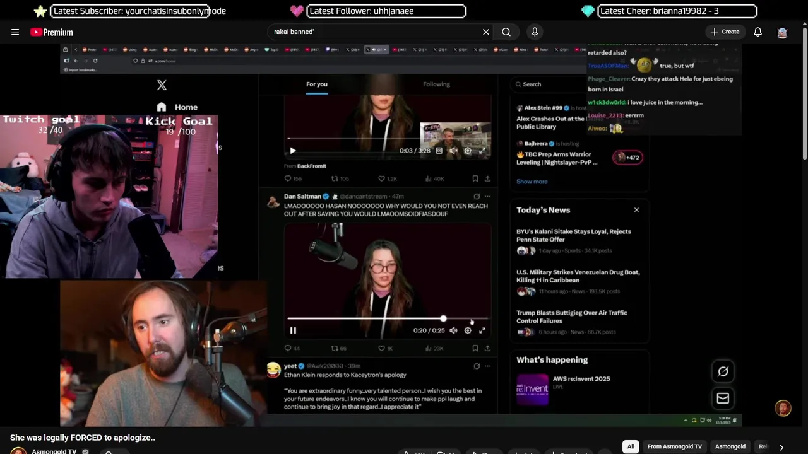Open Dan Saltman's profile name
Viewport: 808px width, 454px height.
pyautogui.click(x=302, y=196)
